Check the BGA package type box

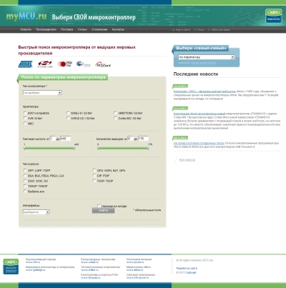coord(25,176)
